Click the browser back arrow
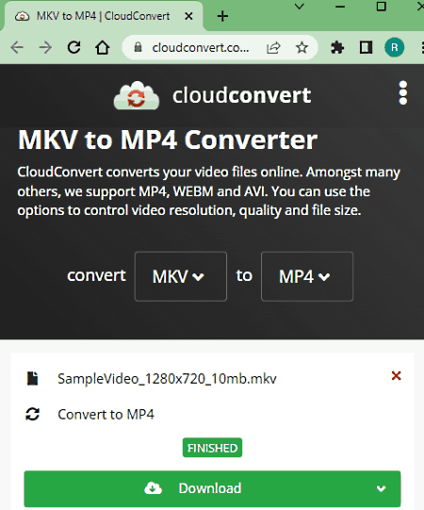The width and height of the screenshot is (424, 510). [x=17, y=48]
